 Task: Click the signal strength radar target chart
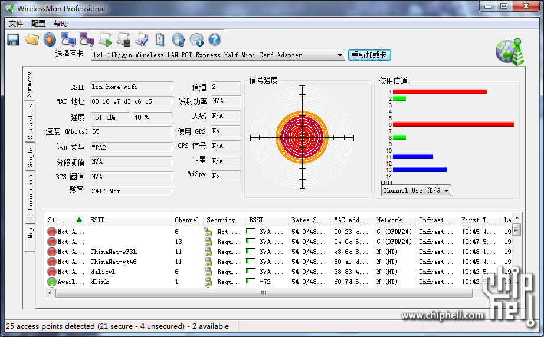coord(302,137)
